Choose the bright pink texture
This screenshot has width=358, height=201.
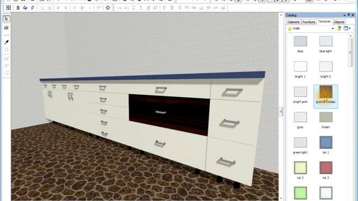[x=300, y=92]
